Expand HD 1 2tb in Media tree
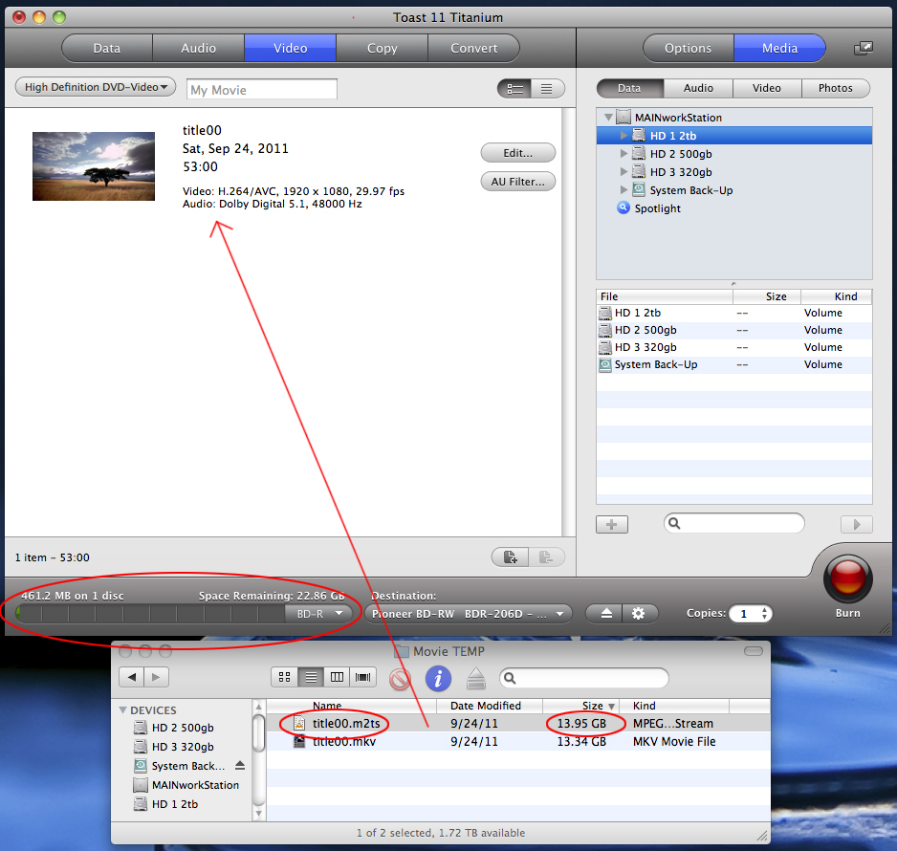The width and height of the screenshot is (897, 851). tap(624, 136)
